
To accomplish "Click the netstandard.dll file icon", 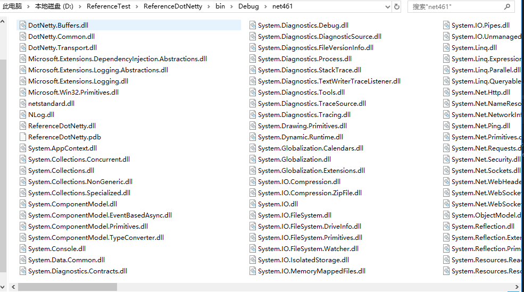I will (x=23, y=104).
